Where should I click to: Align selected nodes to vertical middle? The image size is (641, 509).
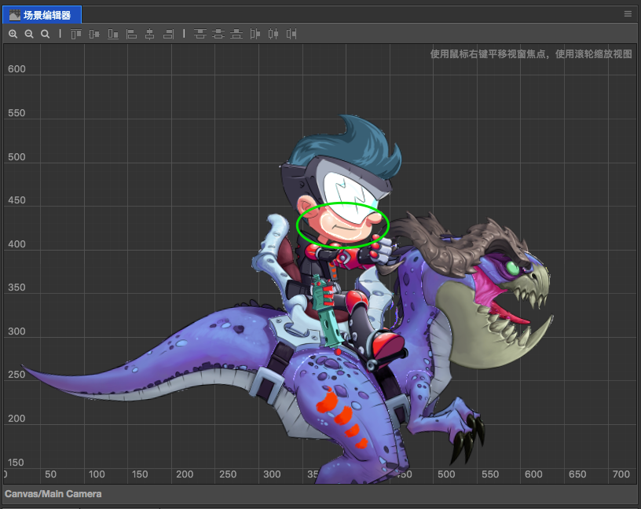point(94,34)
